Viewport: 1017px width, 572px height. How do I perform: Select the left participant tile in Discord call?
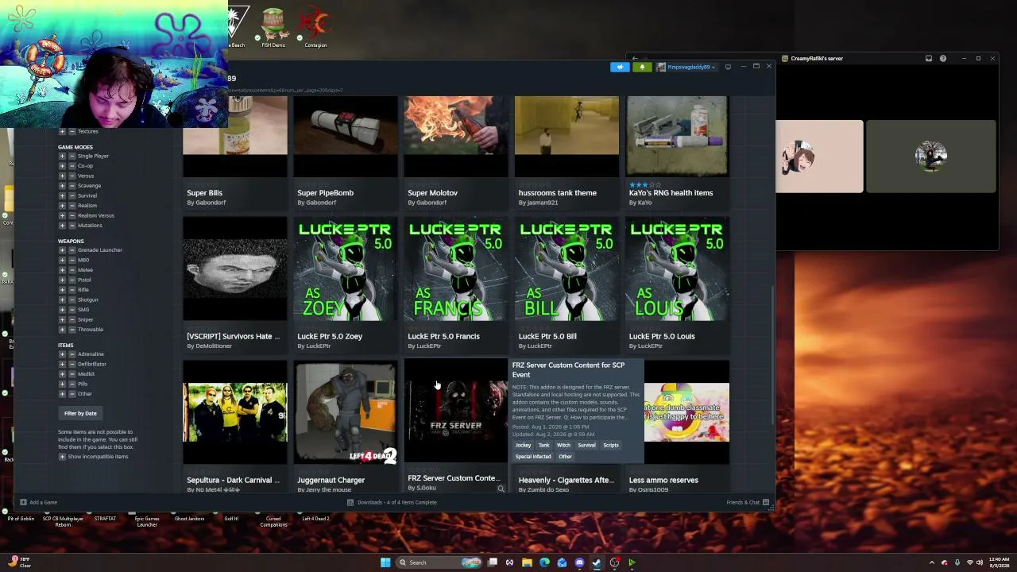pos(819,157)
